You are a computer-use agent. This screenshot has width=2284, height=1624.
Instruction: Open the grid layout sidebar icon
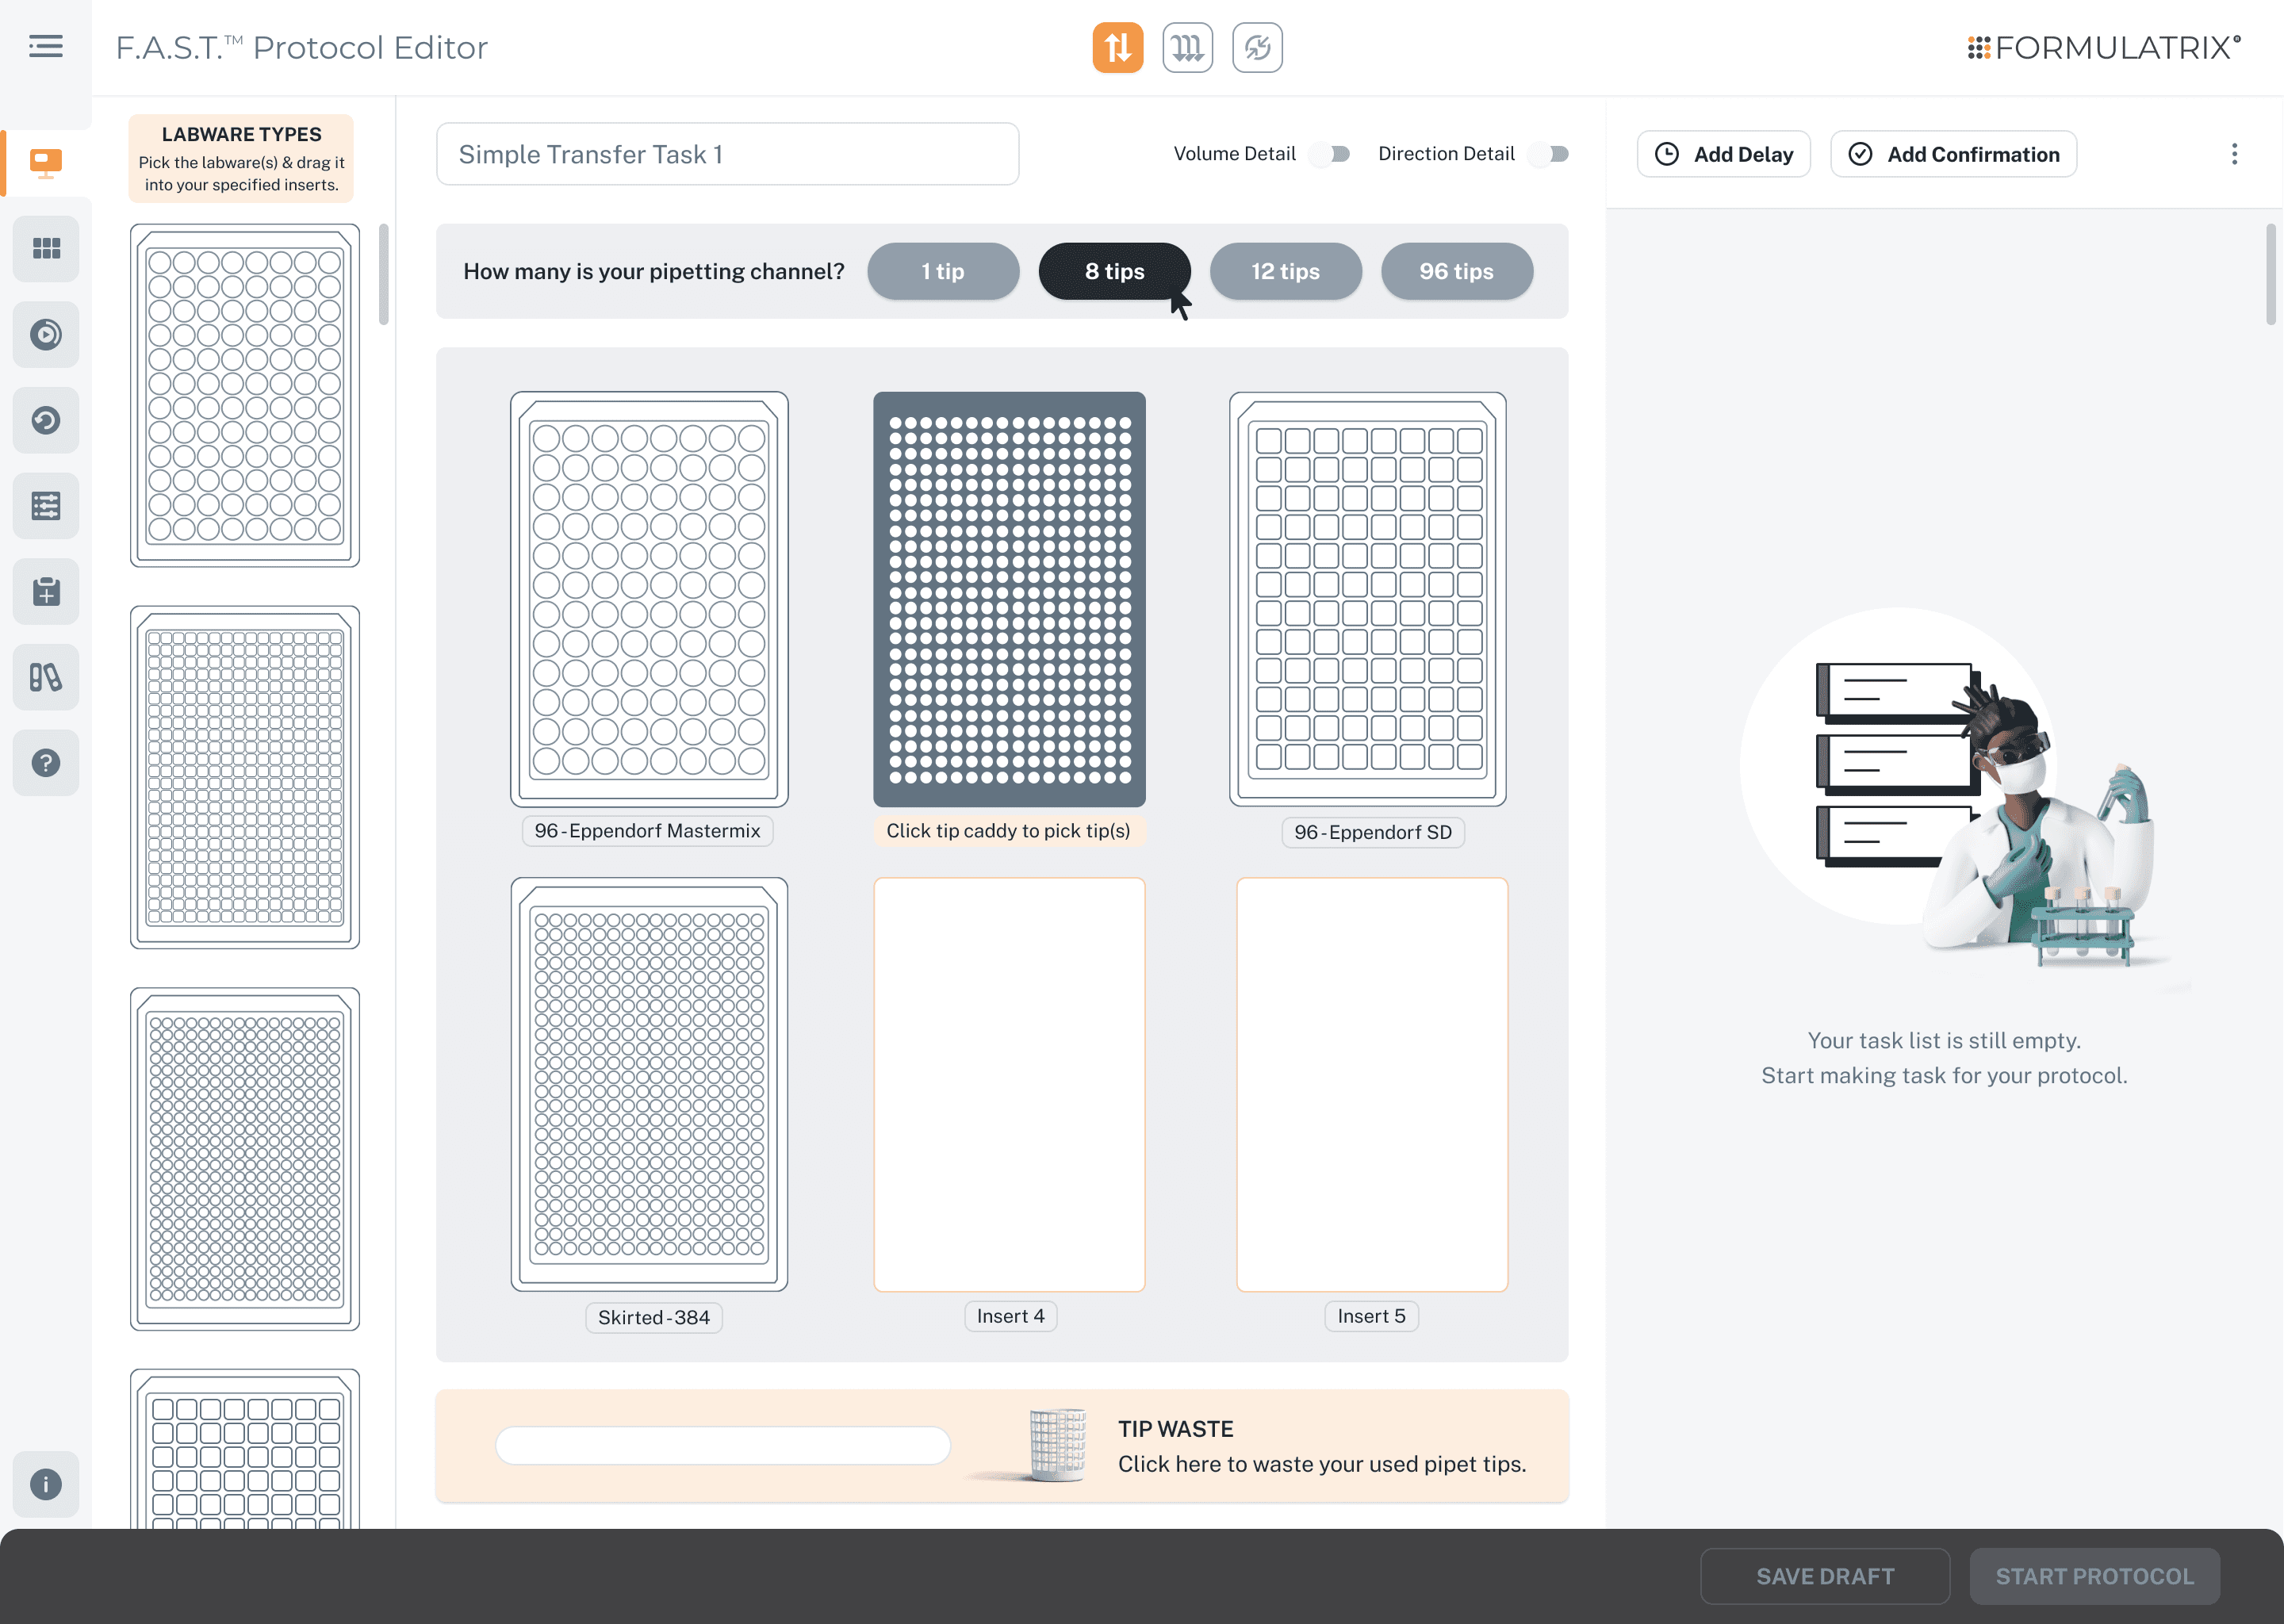(x=46, y=248)
